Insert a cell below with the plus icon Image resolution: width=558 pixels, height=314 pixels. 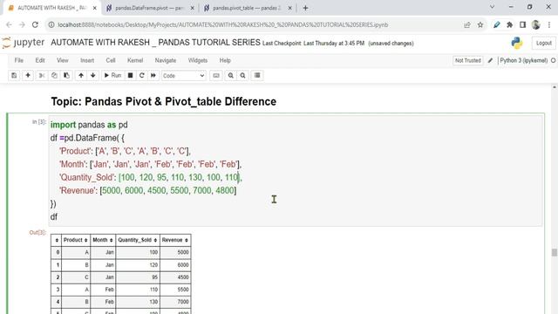click(x=28, y=76)
